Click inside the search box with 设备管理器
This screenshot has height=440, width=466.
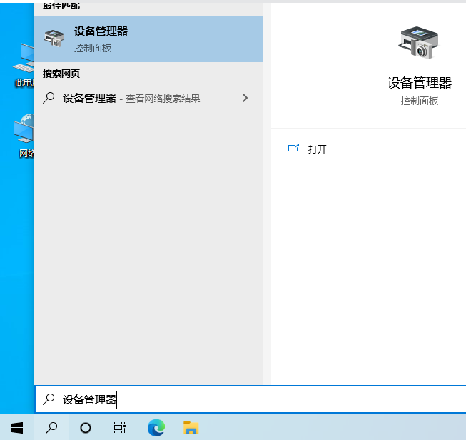click(x=250, y=399)
